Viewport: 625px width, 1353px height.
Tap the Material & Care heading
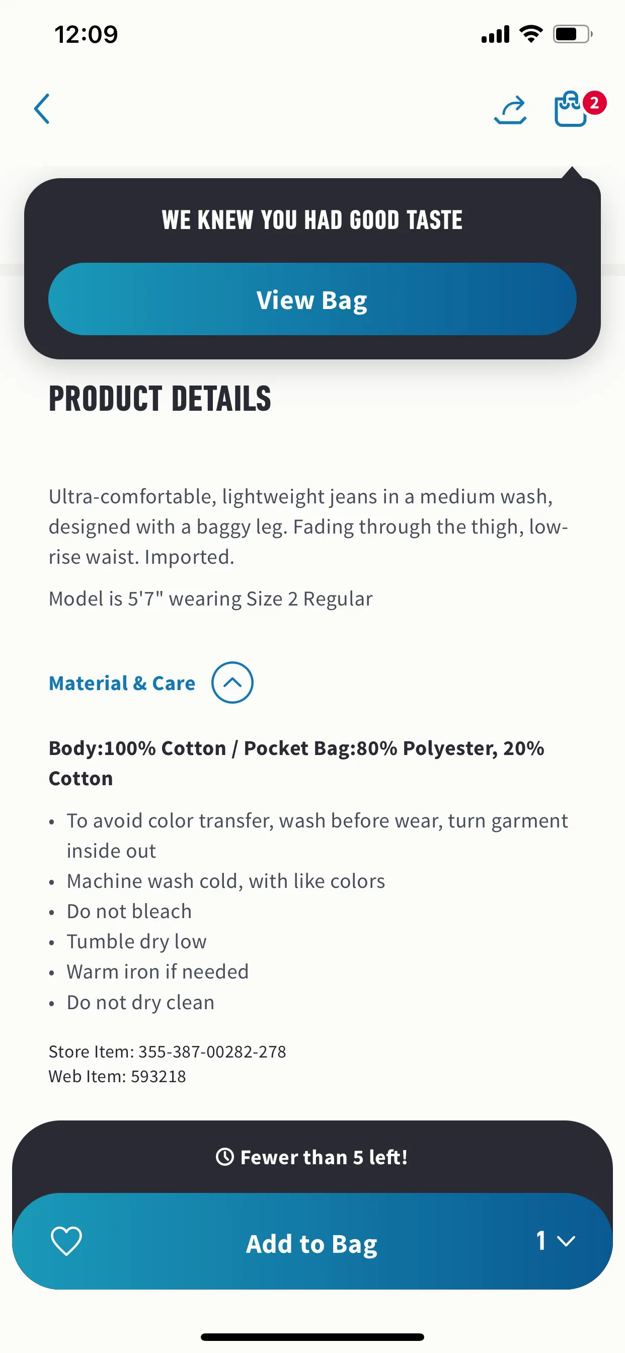[x=122, y=683]
